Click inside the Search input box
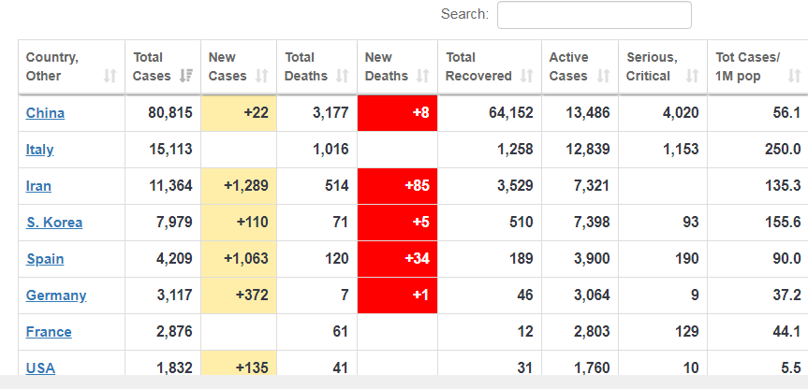Image resolution: width=808 pixels, height=389 pixels. pos(594,15)
